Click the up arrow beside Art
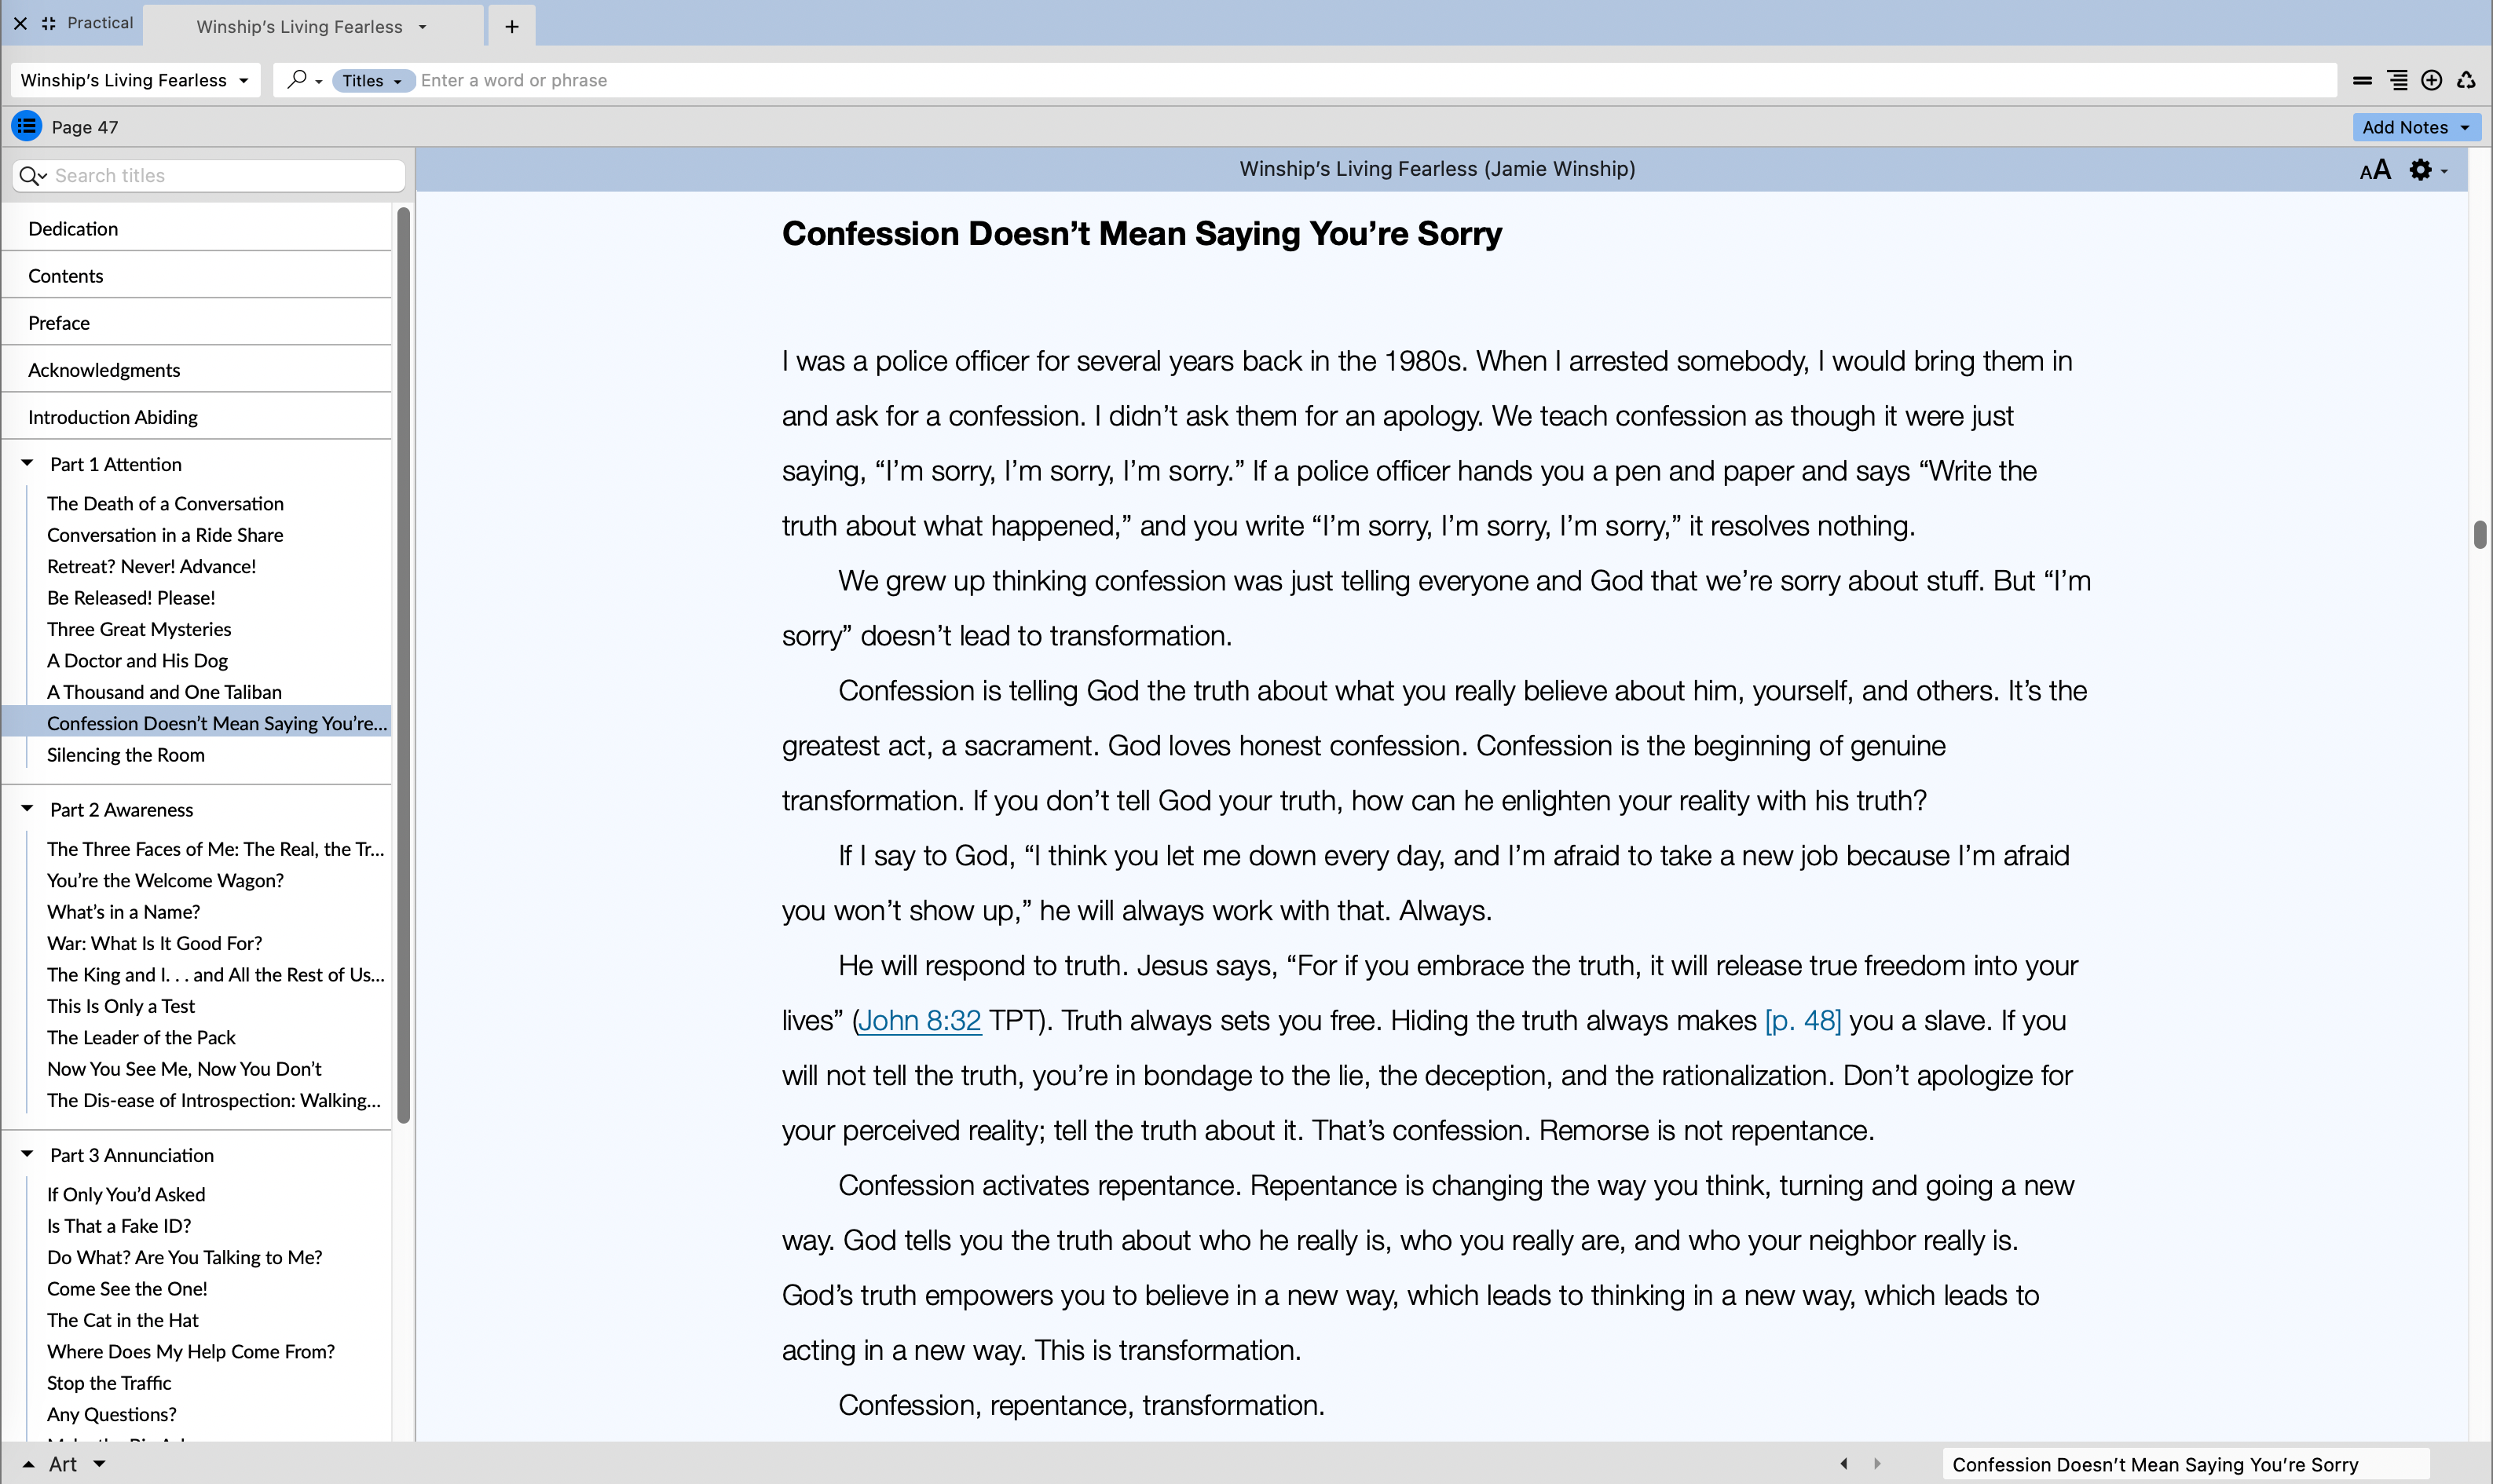This screenshot has width=2493, height=1484. coord(28,1464)
